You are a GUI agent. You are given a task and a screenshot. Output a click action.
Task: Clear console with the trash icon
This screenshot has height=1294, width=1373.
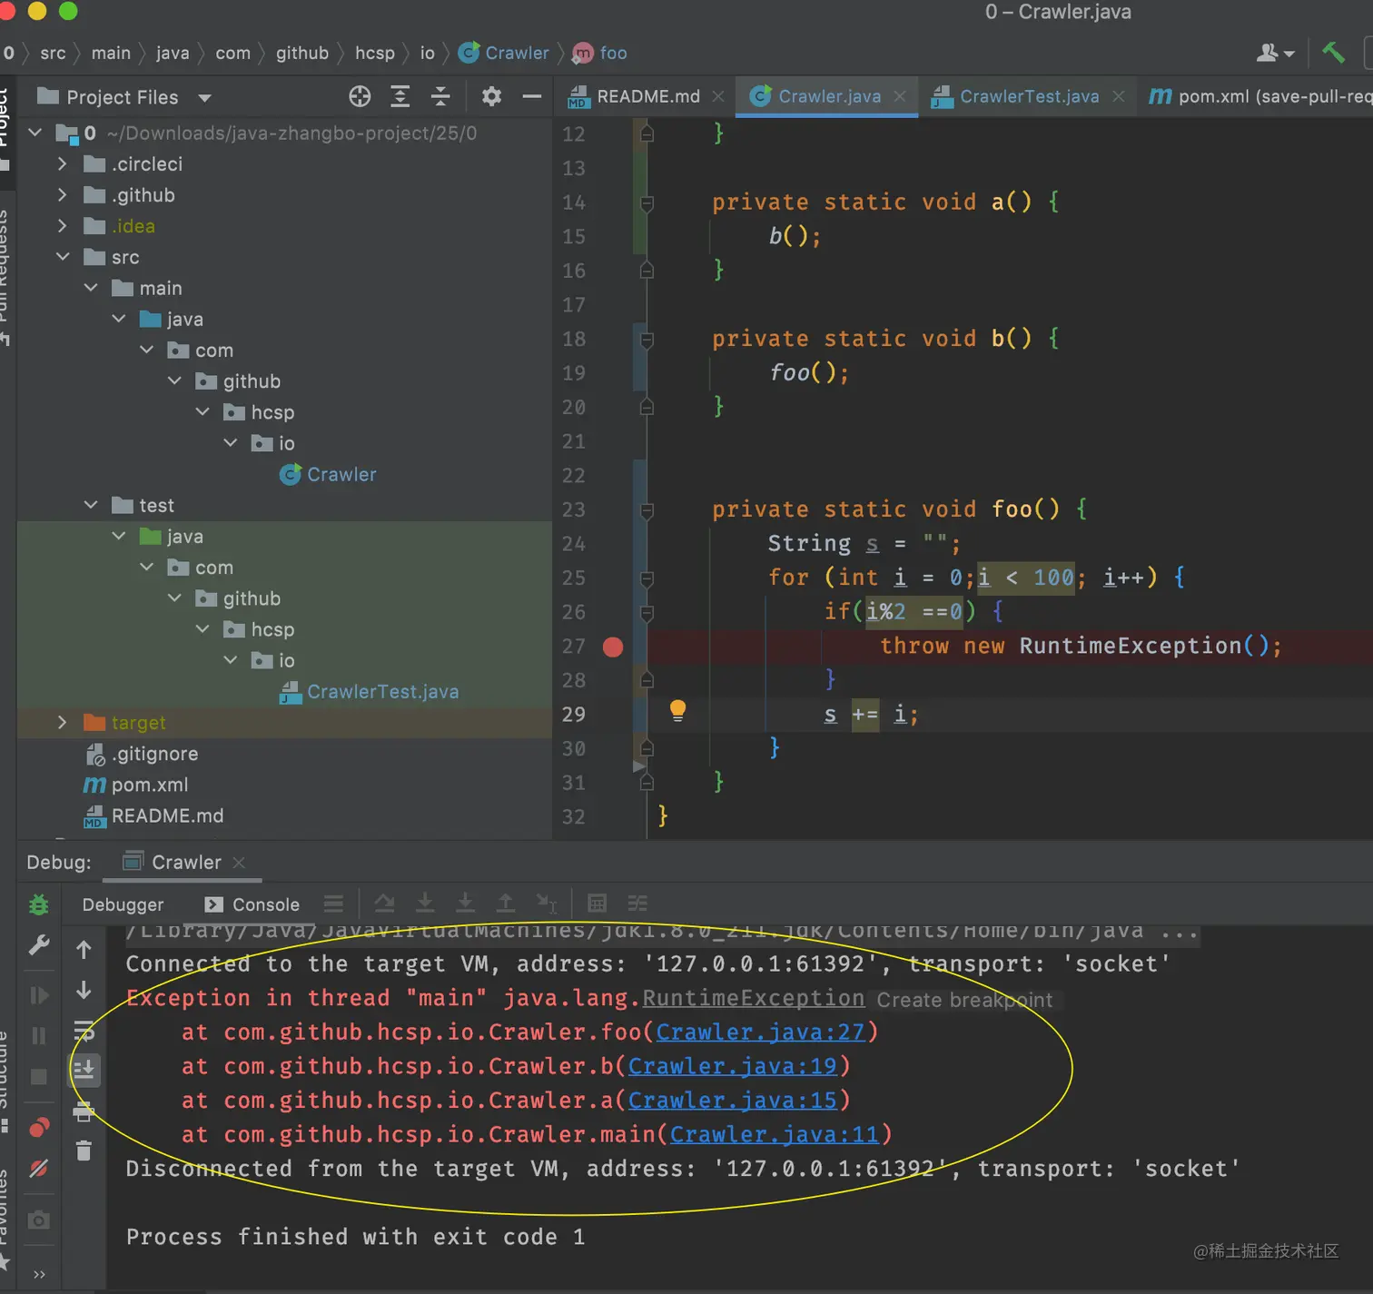84,1151
